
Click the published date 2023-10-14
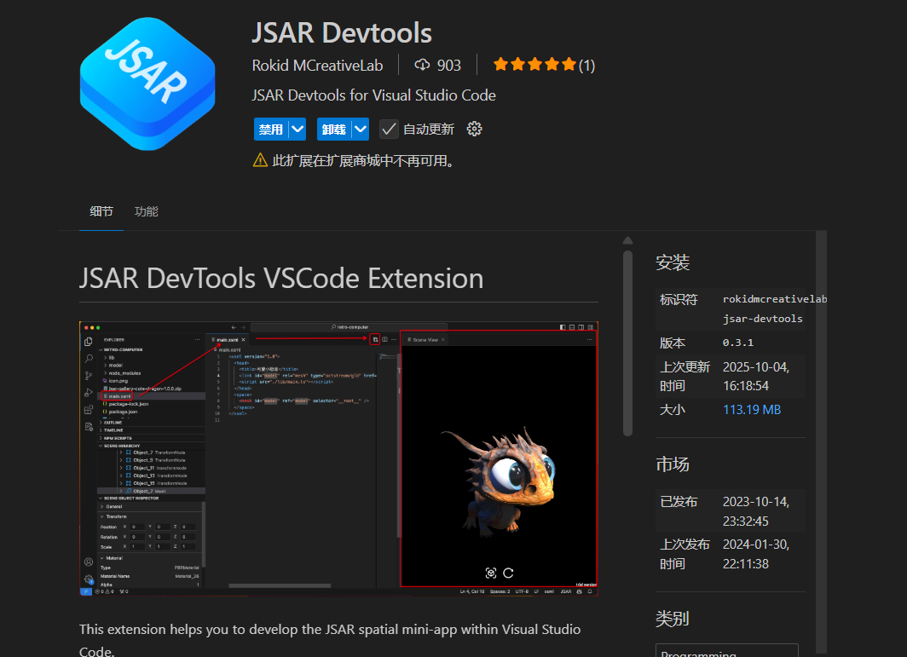click(x=755, y=501)
